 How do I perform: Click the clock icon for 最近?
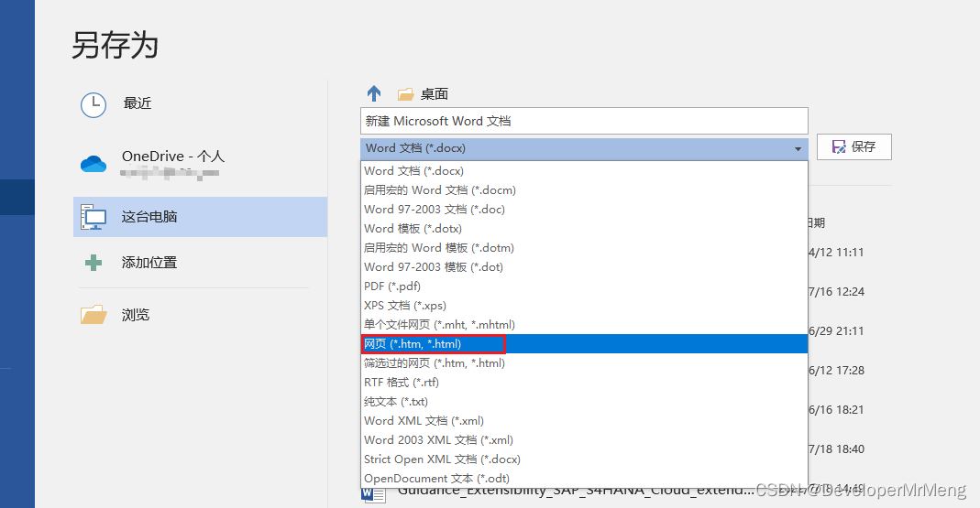point(94,105)
